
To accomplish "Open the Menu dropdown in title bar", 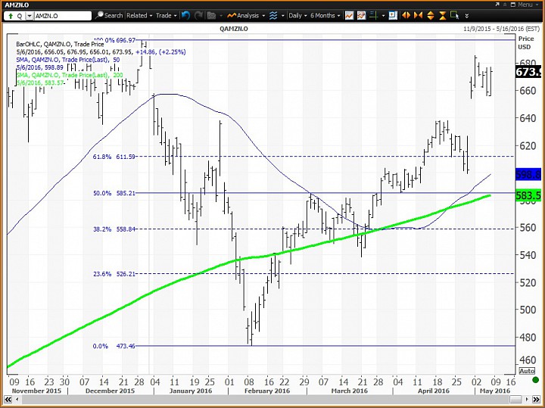I will pyautogui.click(x=528, y=5).
